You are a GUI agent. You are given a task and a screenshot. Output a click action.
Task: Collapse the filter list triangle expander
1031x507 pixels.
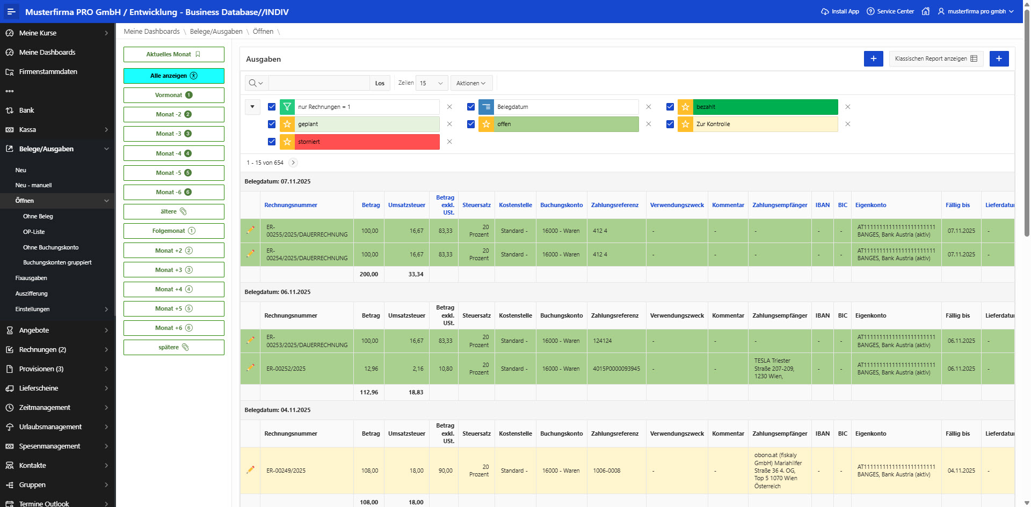252,107
